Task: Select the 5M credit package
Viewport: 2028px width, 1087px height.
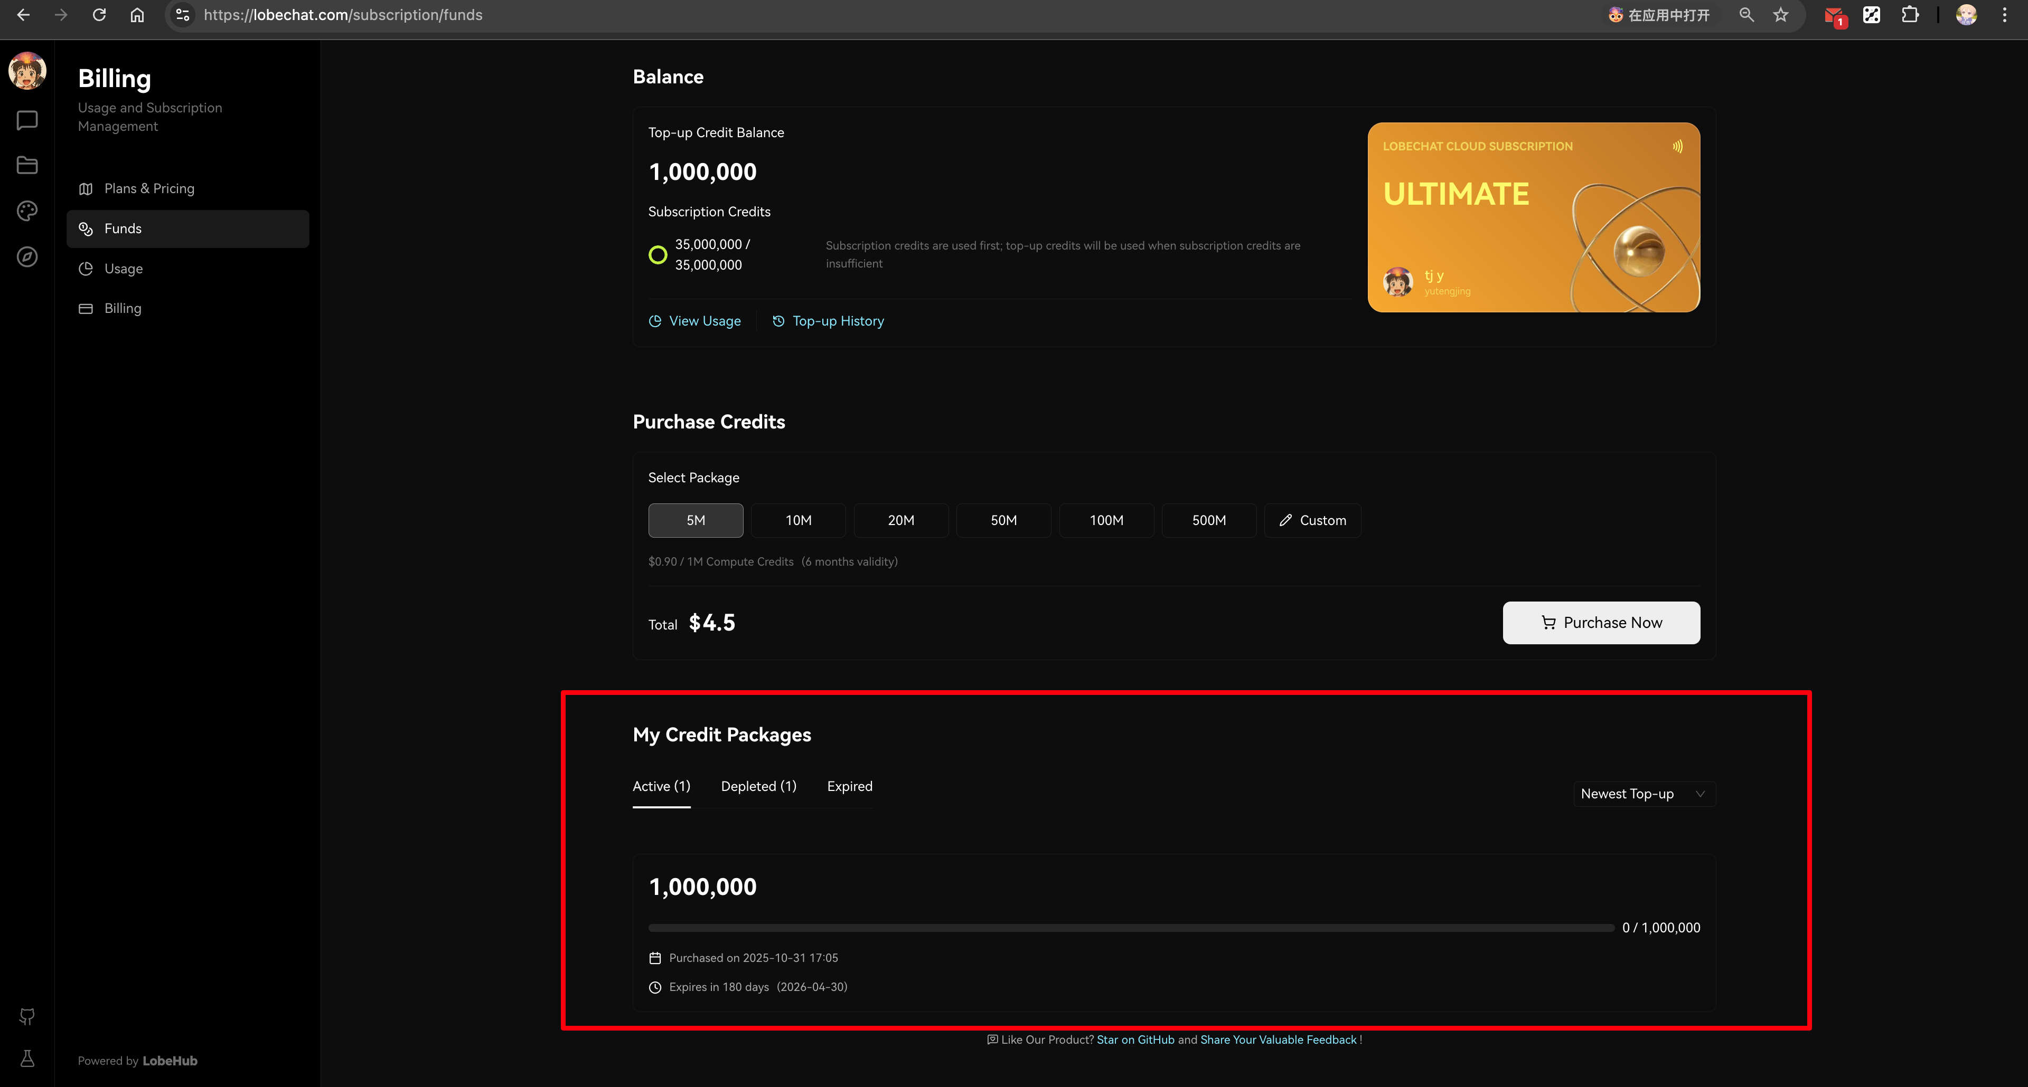Action: pyautogui.click(x=695, y=521)
